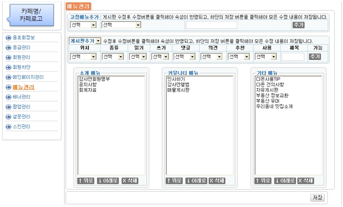Viewport: 343px width, 207px height.
Task: Click the arrow icon beside 등급관리
Action: [x=8, y=47]
